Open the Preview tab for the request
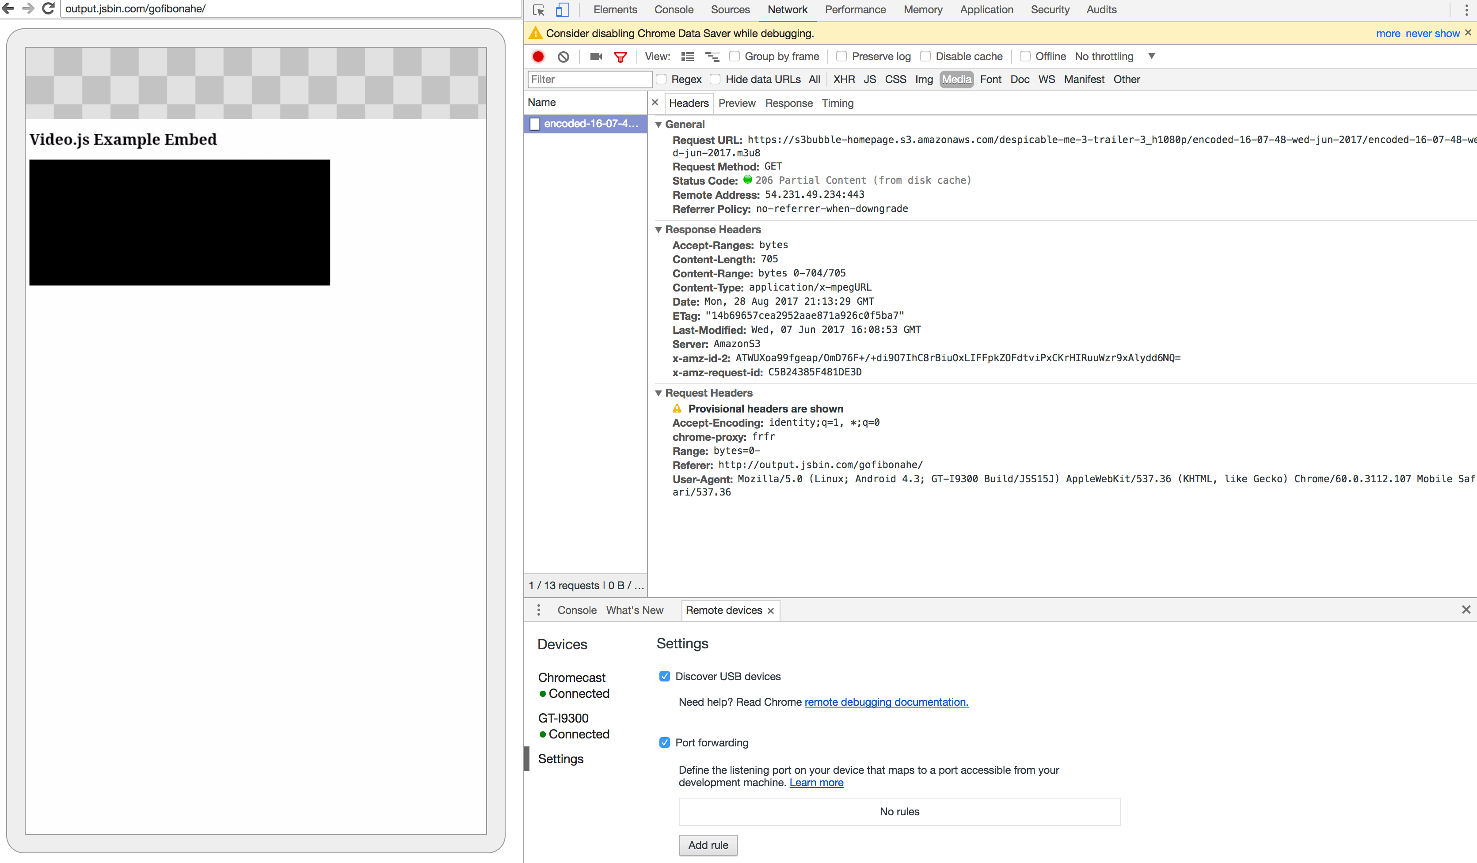The image size is (1477, 863). pyautogui.click(x=737, y=103)
